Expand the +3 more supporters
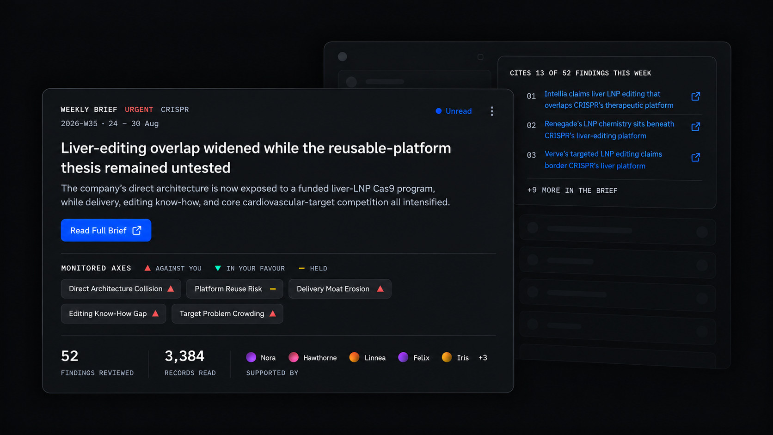The height and width of the screenshot is (435, 773). pyautogui.click(x=483, y=358)
